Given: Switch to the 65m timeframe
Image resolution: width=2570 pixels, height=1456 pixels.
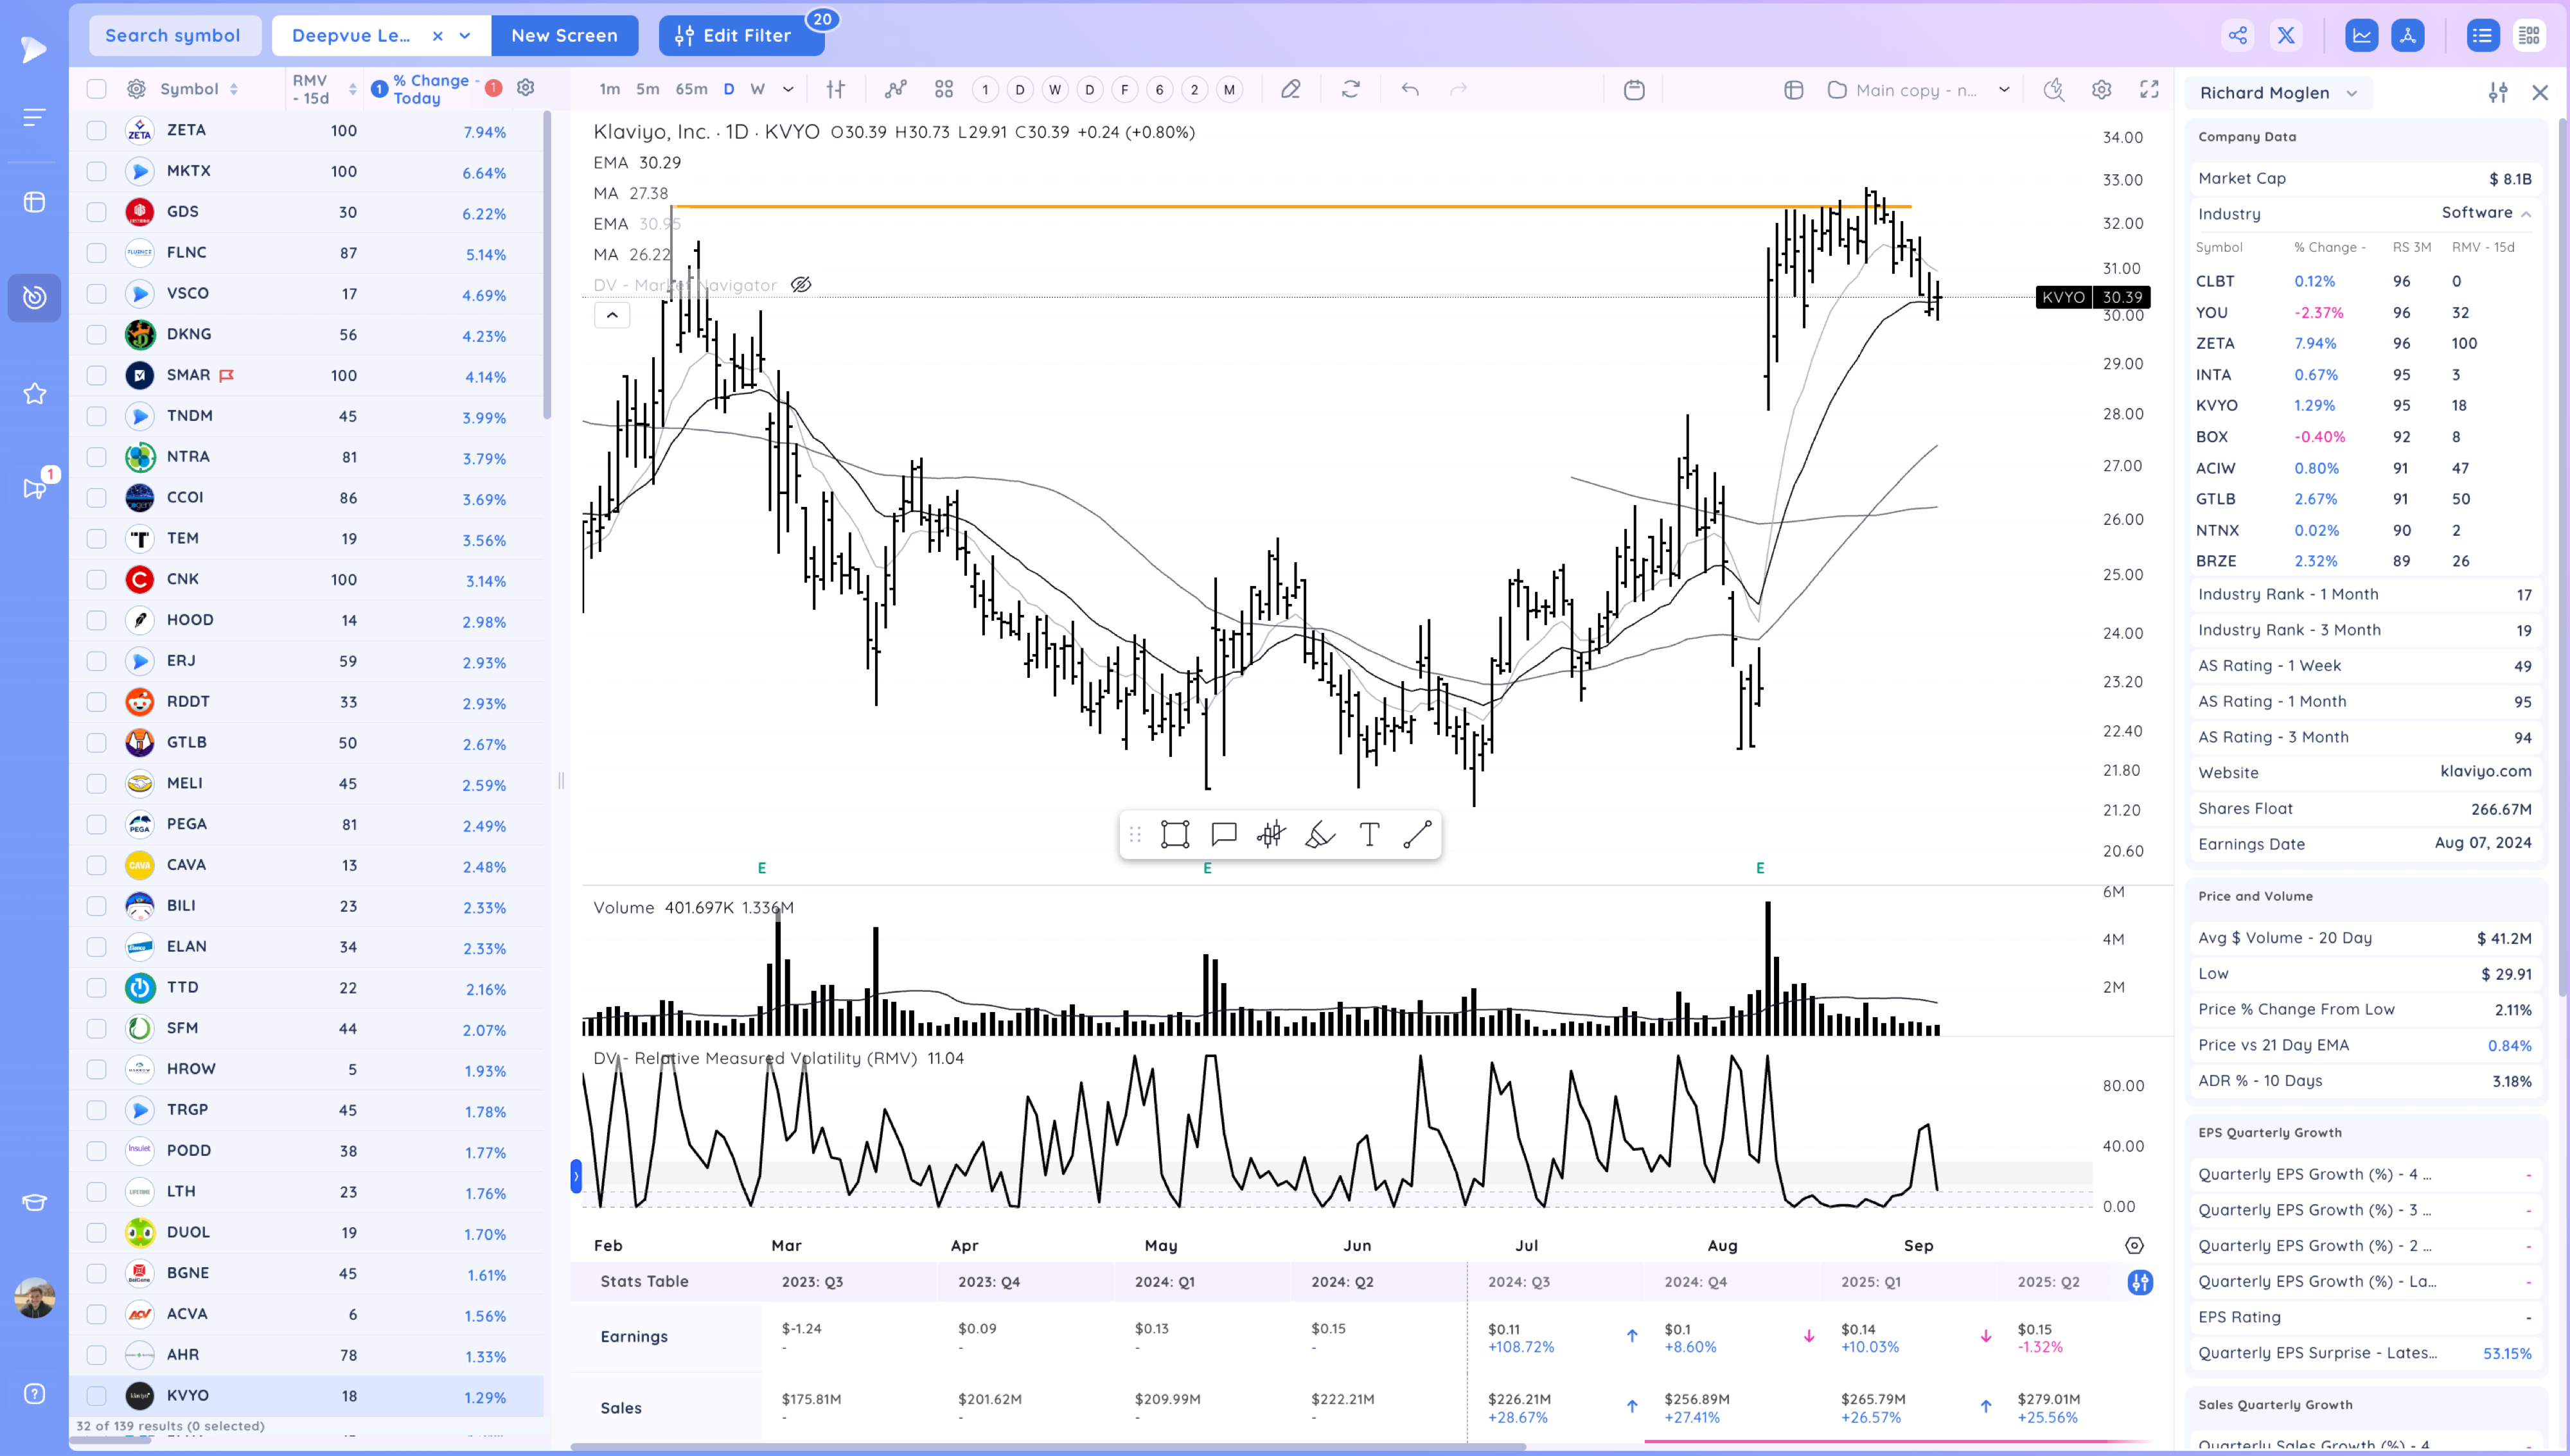Looking at the screenshot, I should [x=691, y=90].
